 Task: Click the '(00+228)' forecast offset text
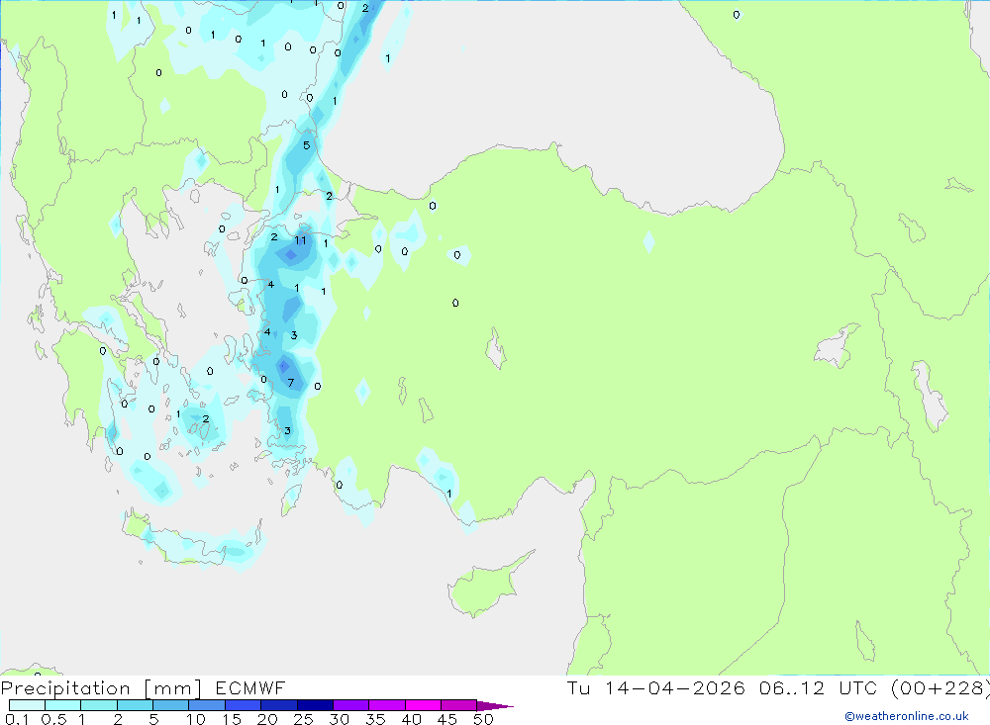[940, 687]
